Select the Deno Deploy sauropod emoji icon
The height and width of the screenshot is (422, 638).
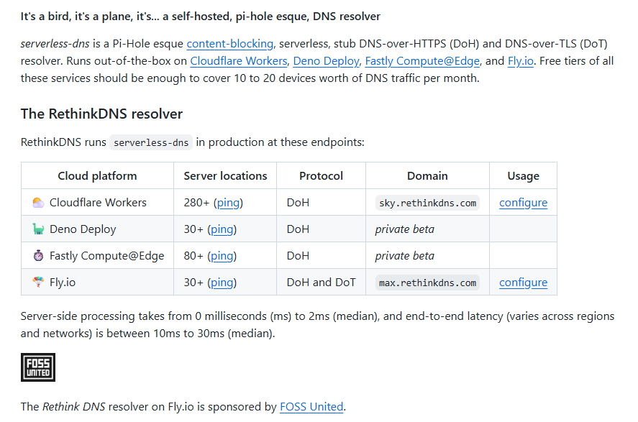tap(38, 229)
